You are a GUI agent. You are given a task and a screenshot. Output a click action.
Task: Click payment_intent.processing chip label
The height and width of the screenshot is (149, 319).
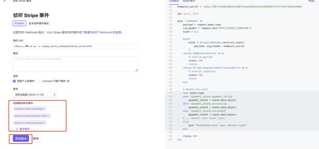click(28, 123)
